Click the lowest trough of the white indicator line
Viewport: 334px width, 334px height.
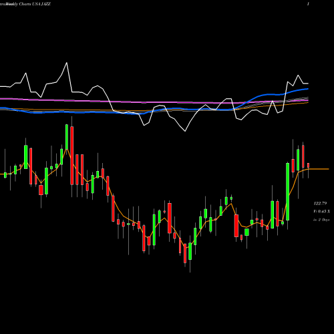pyautogui.click(x=185, y=131)
